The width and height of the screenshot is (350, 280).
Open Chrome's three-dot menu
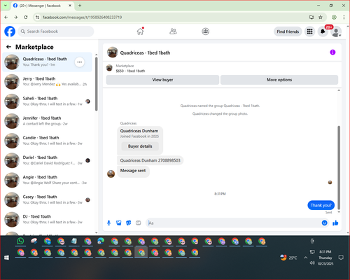pyautogui.click(x=344, y=17)
